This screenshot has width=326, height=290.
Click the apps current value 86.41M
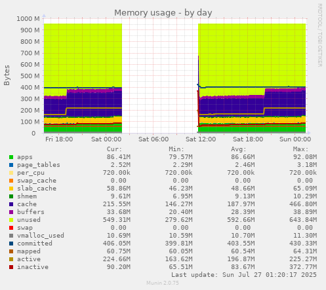[x=119, y=157]
